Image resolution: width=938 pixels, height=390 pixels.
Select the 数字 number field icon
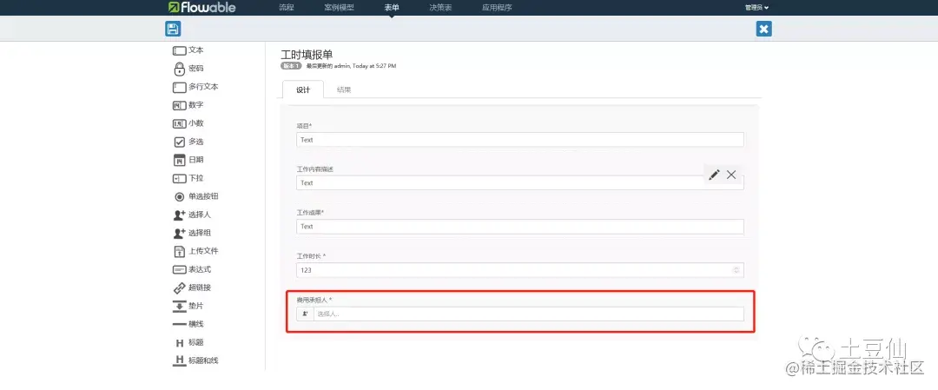[x=180, y=105]
